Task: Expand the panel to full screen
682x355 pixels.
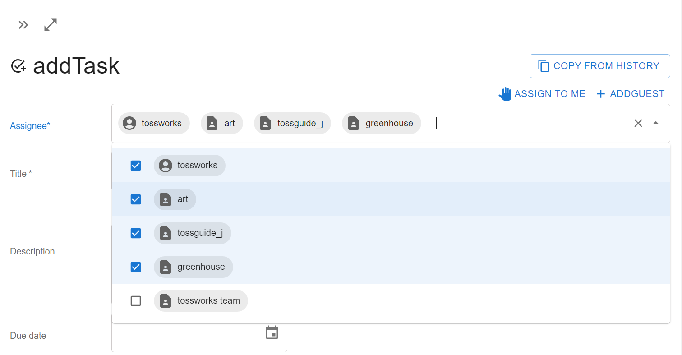Action: (51, 25)
